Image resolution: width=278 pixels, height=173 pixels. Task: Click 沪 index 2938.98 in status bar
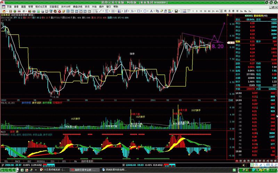coord(9,165)
